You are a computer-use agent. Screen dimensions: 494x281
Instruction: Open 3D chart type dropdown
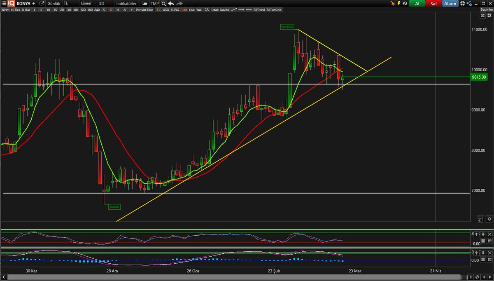pos(106,3)
